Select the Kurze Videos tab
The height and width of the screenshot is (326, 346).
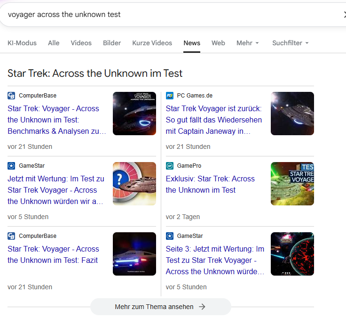tap(152, 43)
